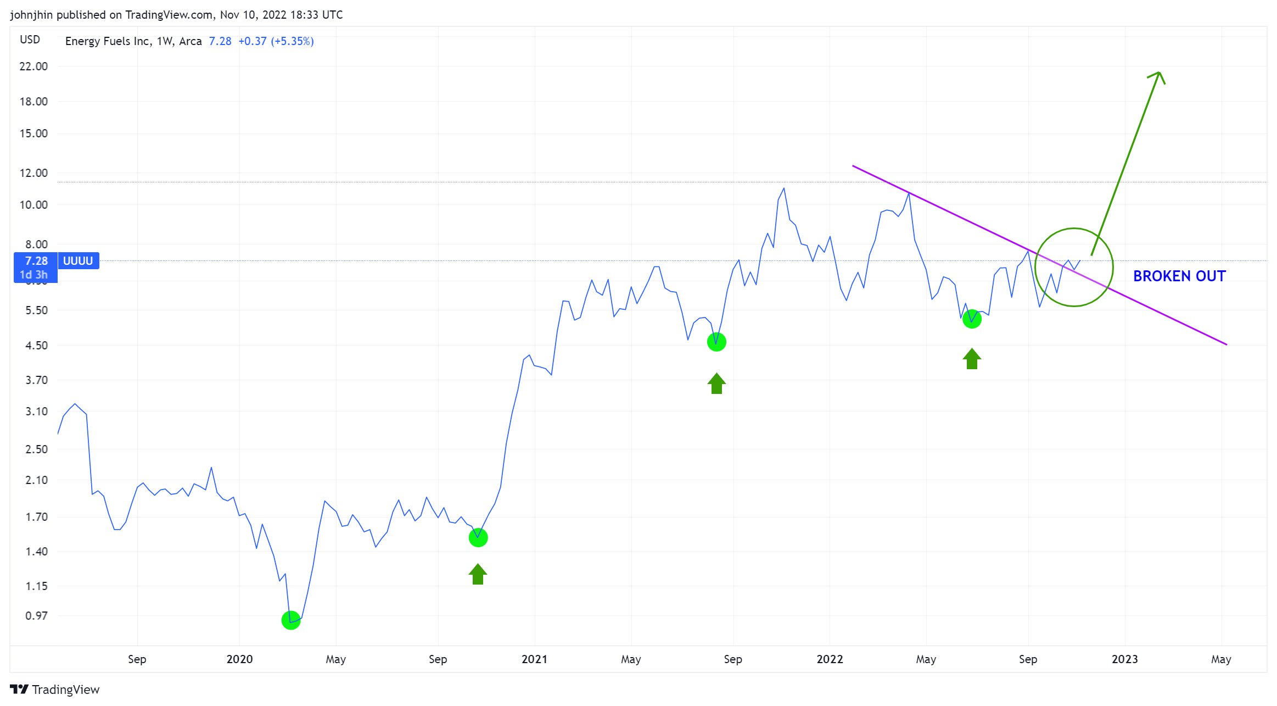Click the TradingView logo at bottom left

click(x=54, y=690)
